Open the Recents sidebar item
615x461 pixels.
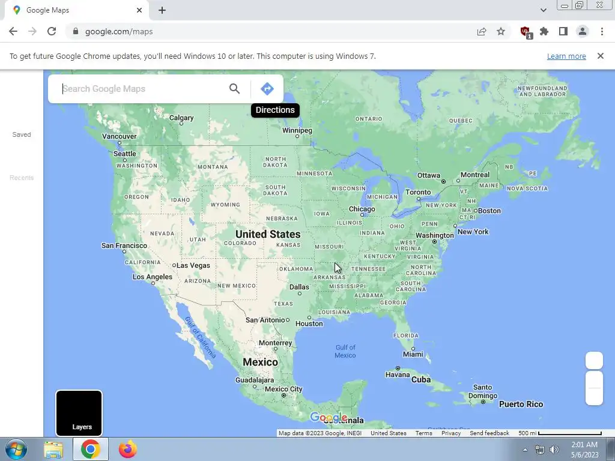(x=22, y=178)
